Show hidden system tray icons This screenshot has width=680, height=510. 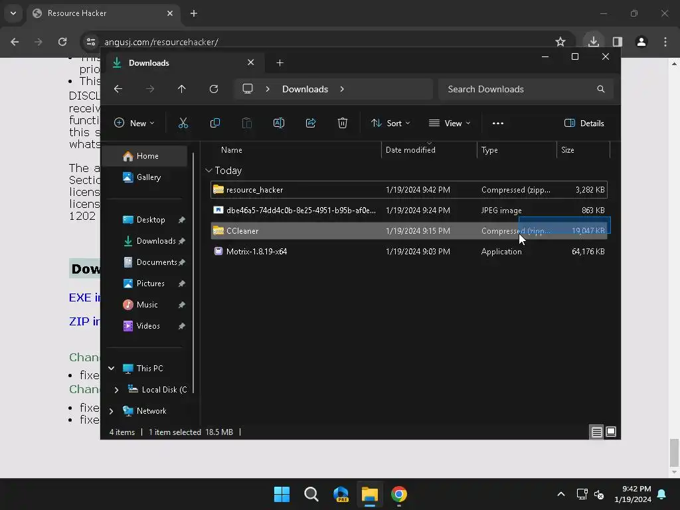(x=560, y=494)
